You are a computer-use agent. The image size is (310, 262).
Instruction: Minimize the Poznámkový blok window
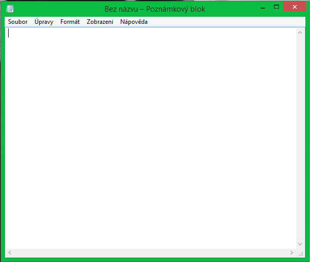263,7
